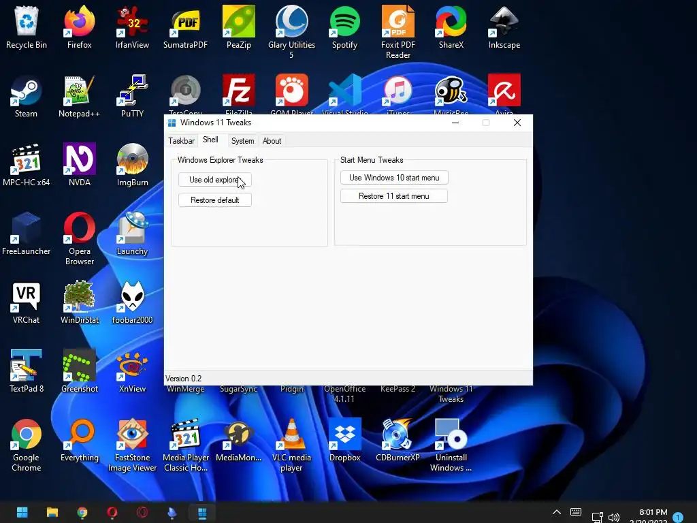Click Restore default in Explorer Tweaks
The image size is (697, 523).
tap(214, 200)
